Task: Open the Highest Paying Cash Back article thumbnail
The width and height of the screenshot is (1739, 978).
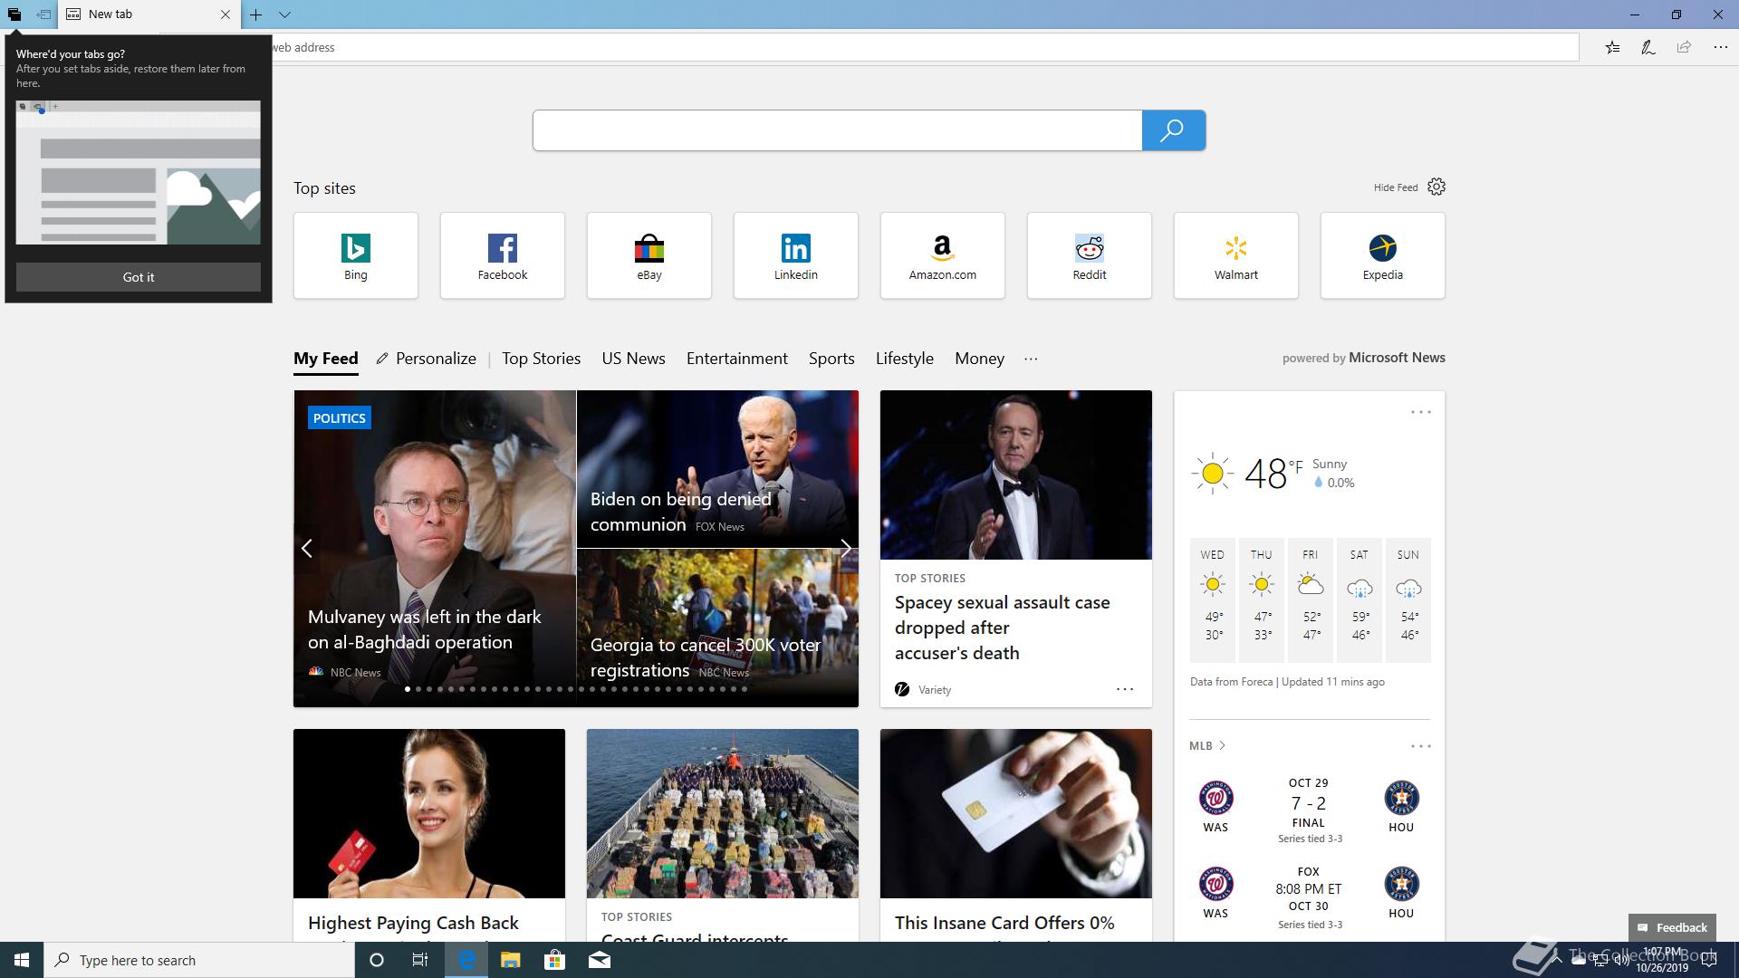Action: (429, 813)
